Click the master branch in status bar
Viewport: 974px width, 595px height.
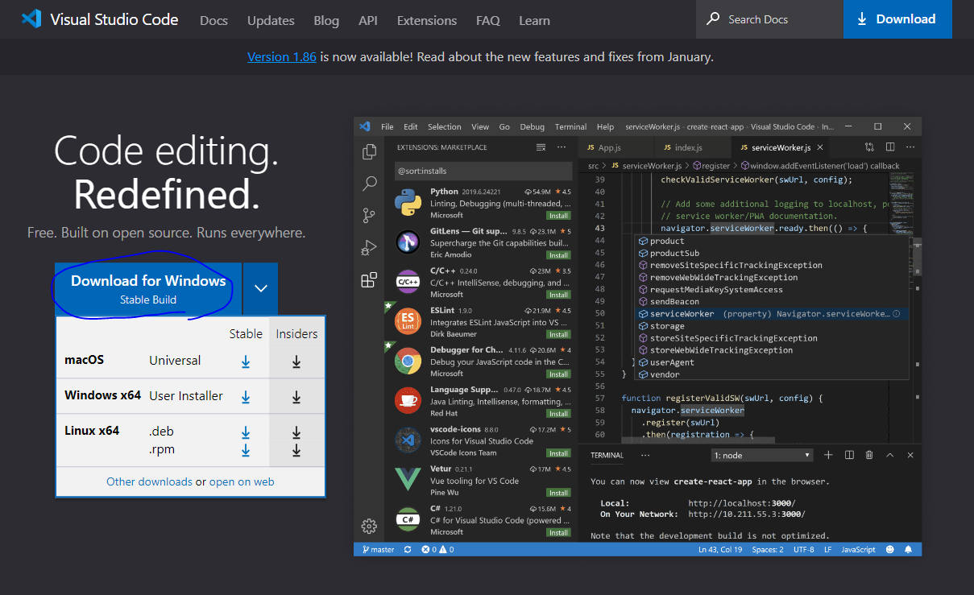click(379, 549)
